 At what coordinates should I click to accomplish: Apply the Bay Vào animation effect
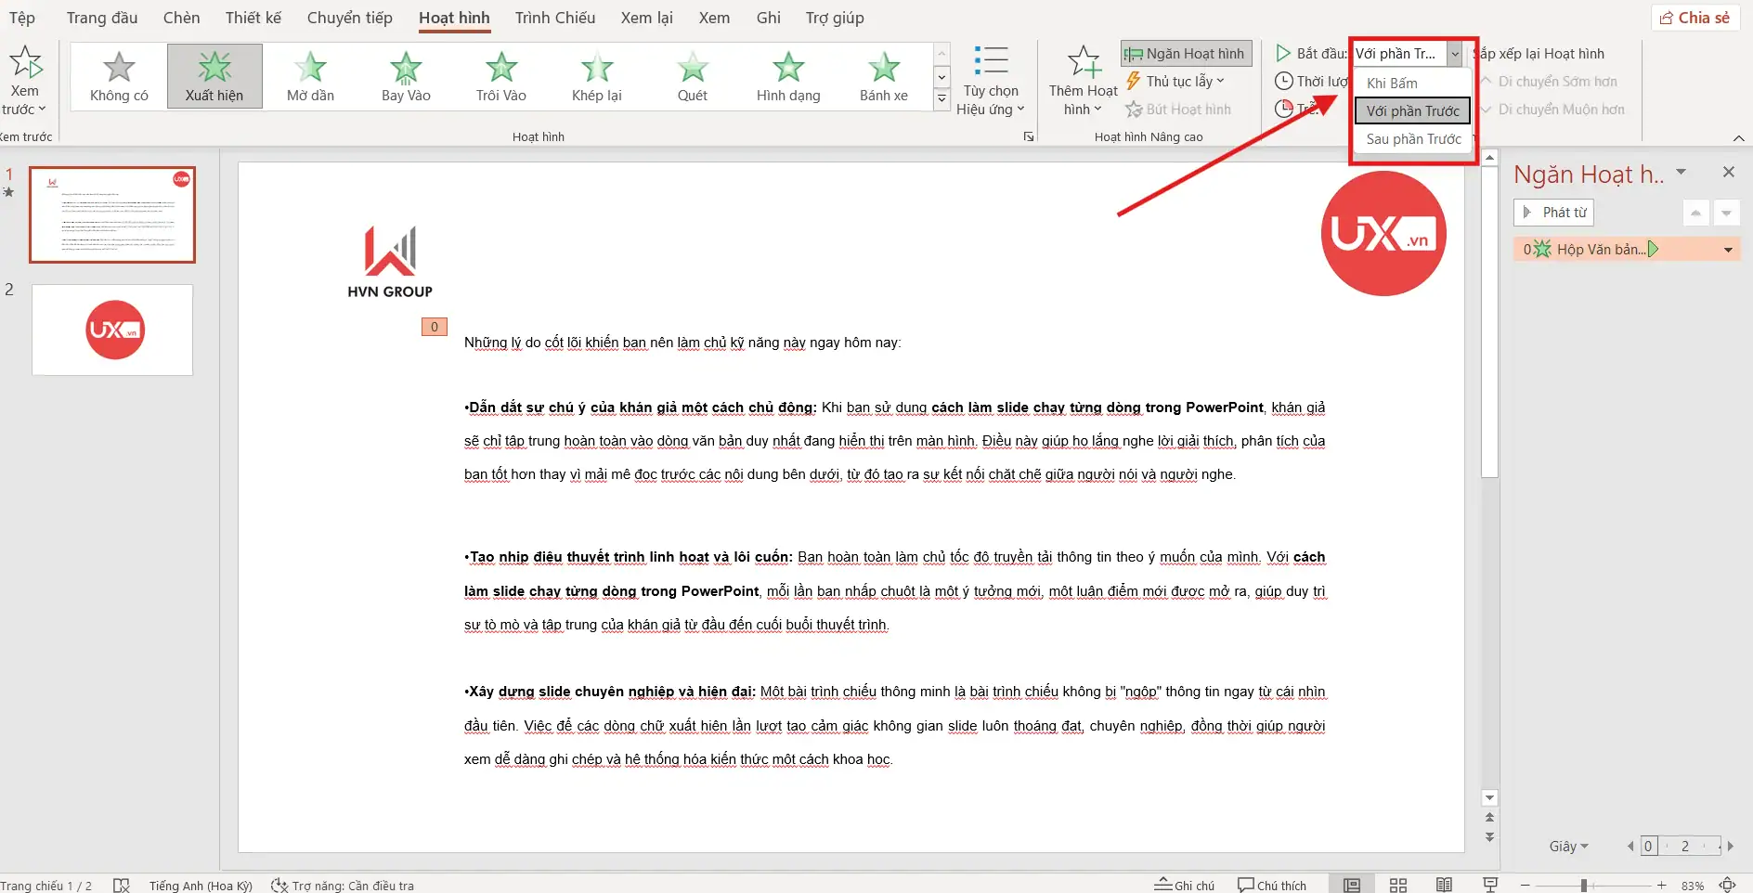(x=406, y=76)
